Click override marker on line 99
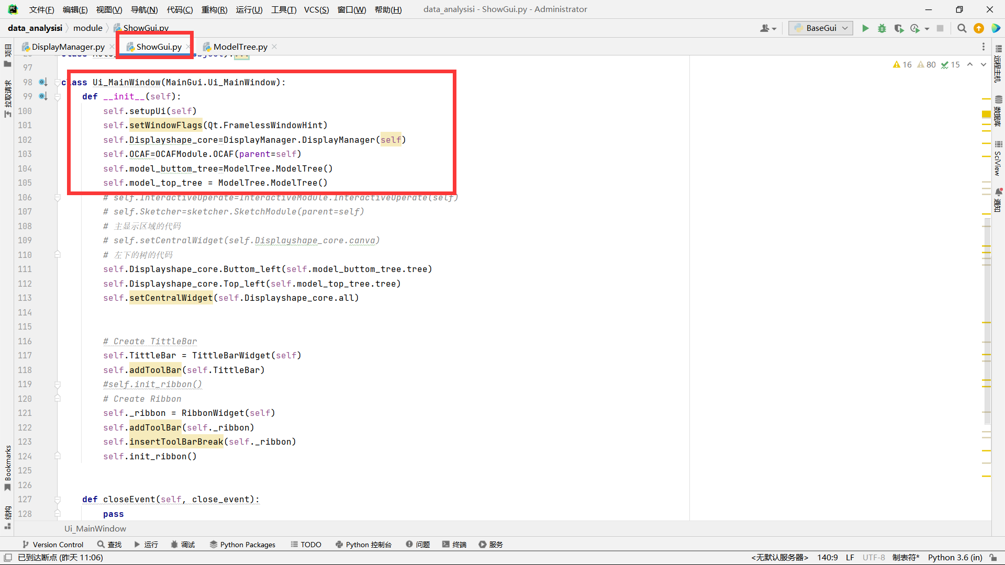This screenshot has height=565, width=1005. pyautogui.click(x=43, y=96)
